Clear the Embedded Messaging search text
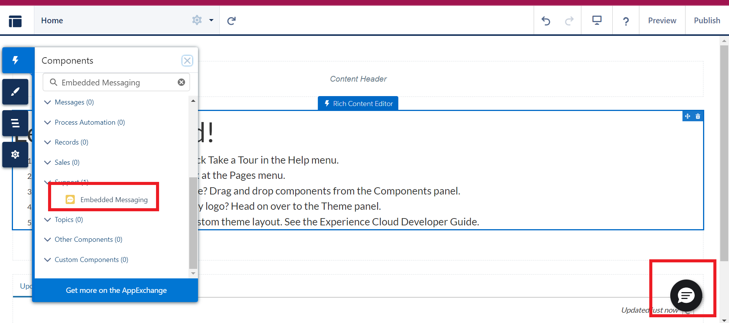 (x=182, y=82)
